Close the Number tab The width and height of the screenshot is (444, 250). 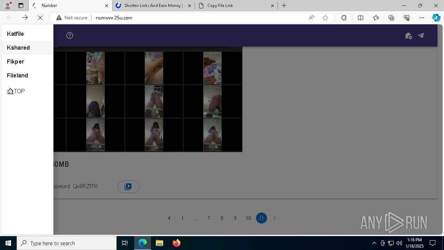click(x=106, y=6)
